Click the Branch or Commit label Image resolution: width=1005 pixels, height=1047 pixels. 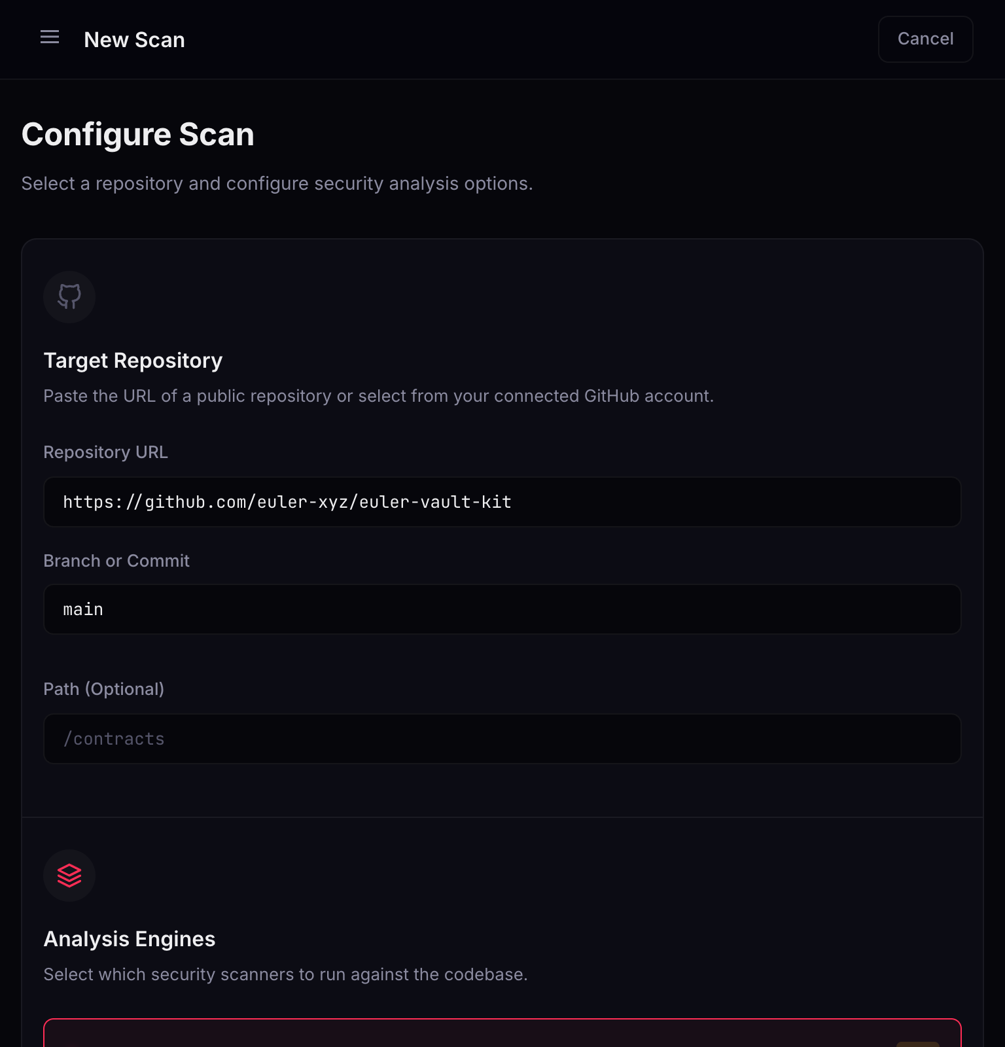coord(116,561)
